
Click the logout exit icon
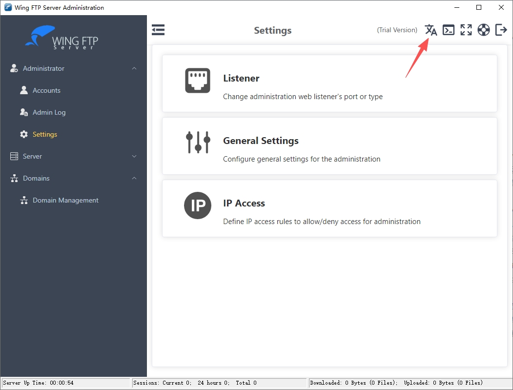coord(501,30)
